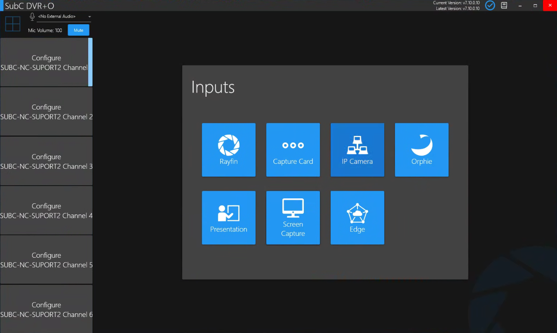Choose the Screen Capture input

[x=293, y=218]
